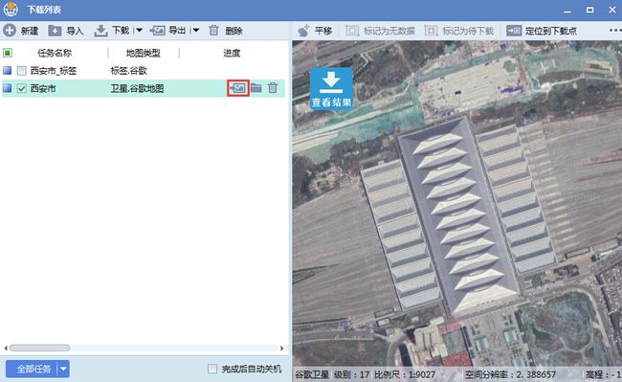Click trash icon in 西安市 row
Screen dimensions: 622x382
[x=273, y=88]
